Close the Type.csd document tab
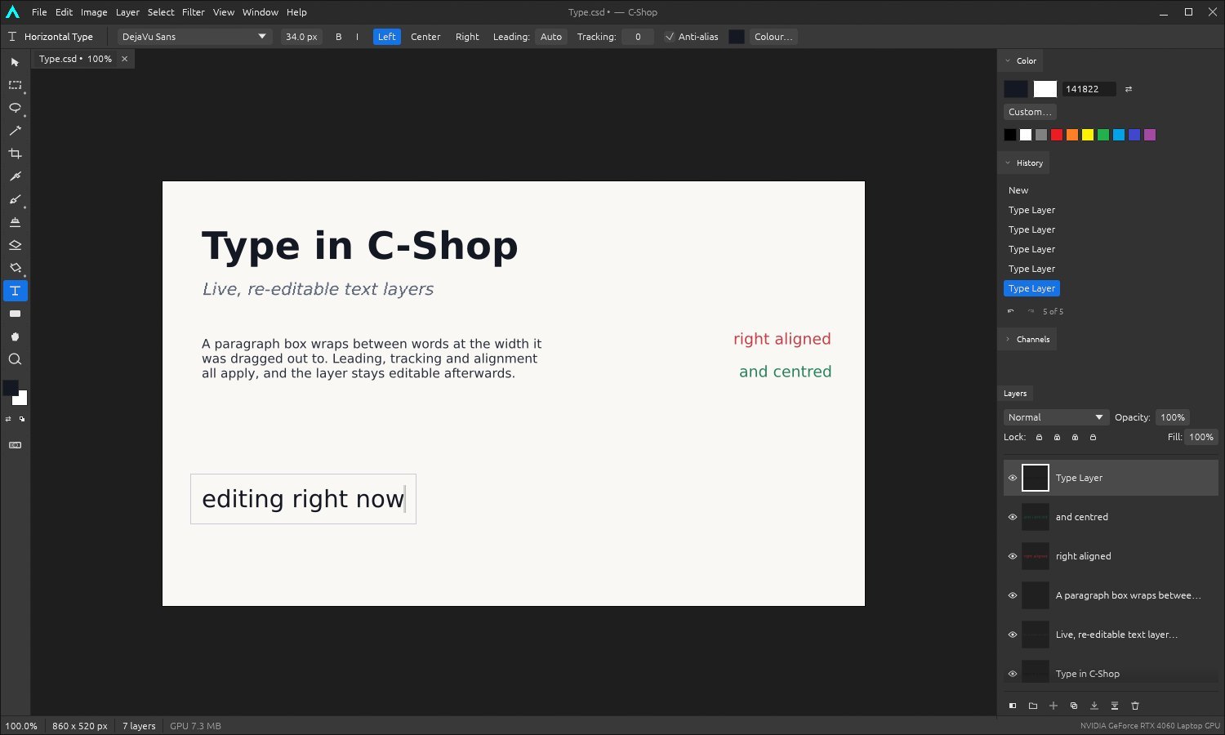The height and width of the screenshot is (735, 1225). click(124, 59)
